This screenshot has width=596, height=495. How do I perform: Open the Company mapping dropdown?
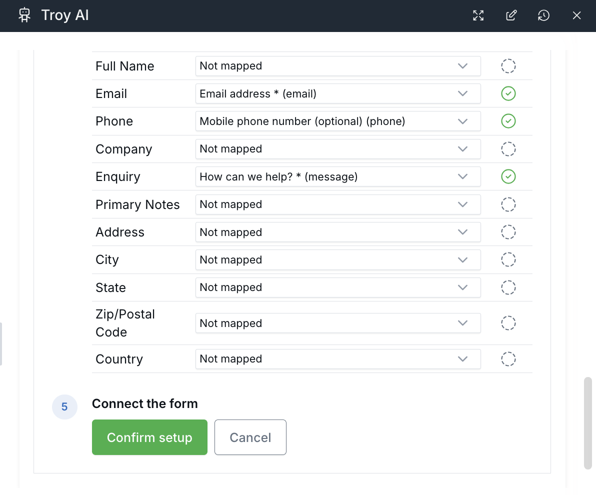tap(338, 149)
